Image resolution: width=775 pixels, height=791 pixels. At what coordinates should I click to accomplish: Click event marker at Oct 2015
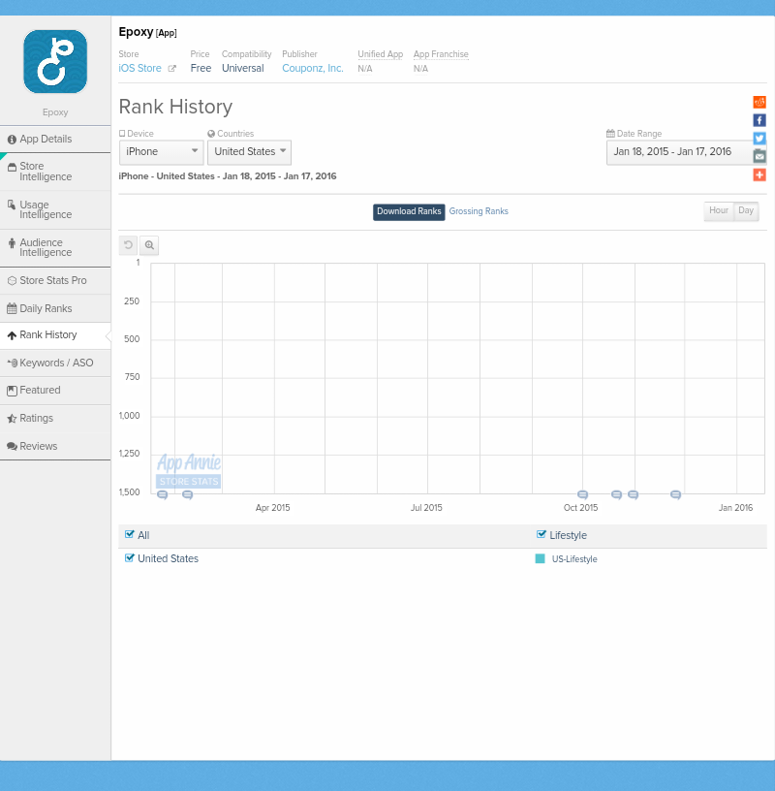582,495
